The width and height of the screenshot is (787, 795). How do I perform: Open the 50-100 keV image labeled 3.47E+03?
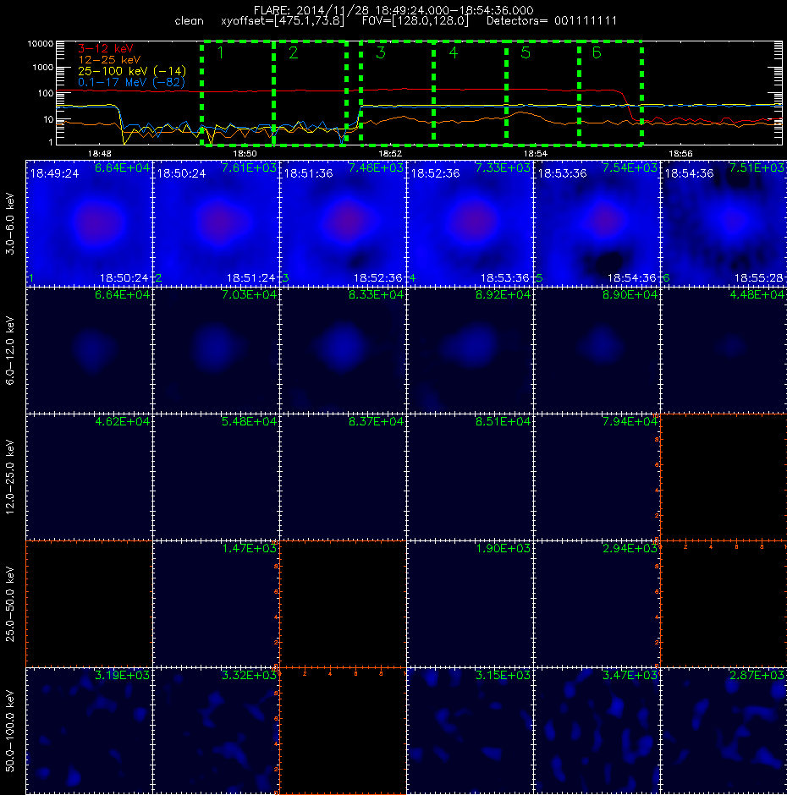pyautogui.click(x=597, y=731)
